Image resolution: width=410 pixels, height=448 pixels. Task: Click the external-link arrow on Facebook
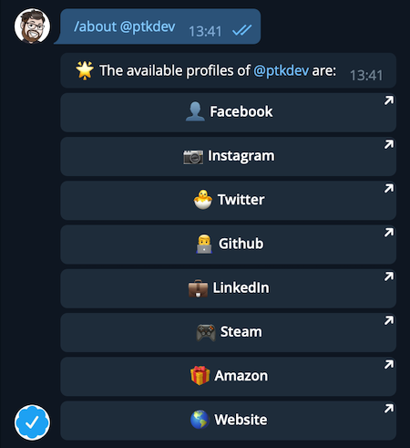point(389,100)
